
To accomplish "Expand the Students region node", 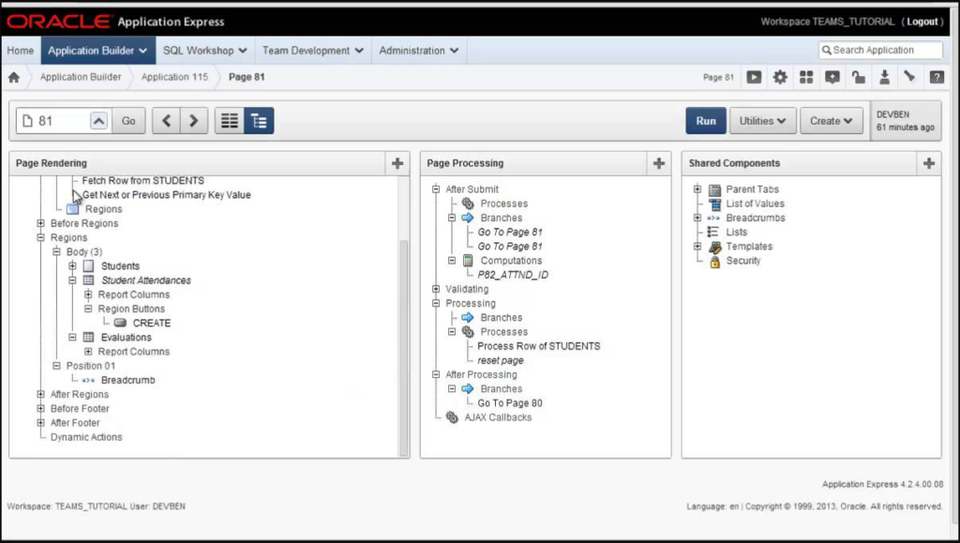I will pyautogui.click(x=72, y=265).
